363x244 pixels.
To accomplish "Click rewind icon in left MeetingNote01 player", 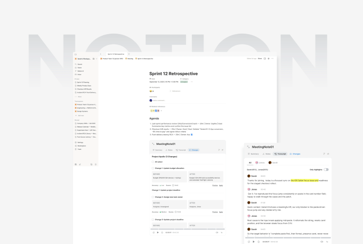I will coord(154,233).
